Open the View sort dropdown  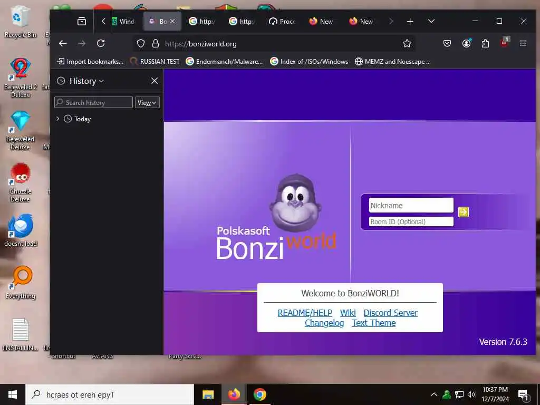(x=147, y=103)
